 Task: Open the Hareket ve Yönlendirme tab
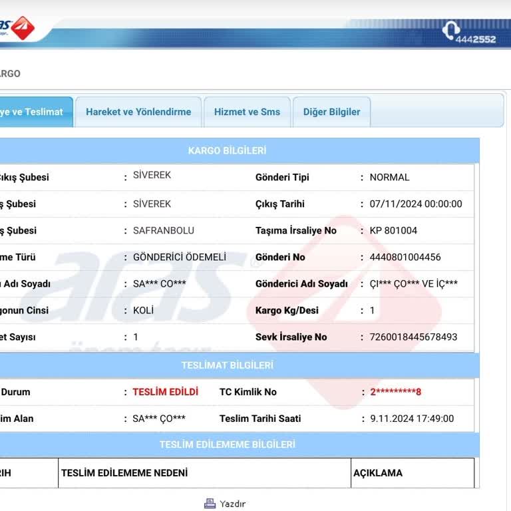coord(138,112)
